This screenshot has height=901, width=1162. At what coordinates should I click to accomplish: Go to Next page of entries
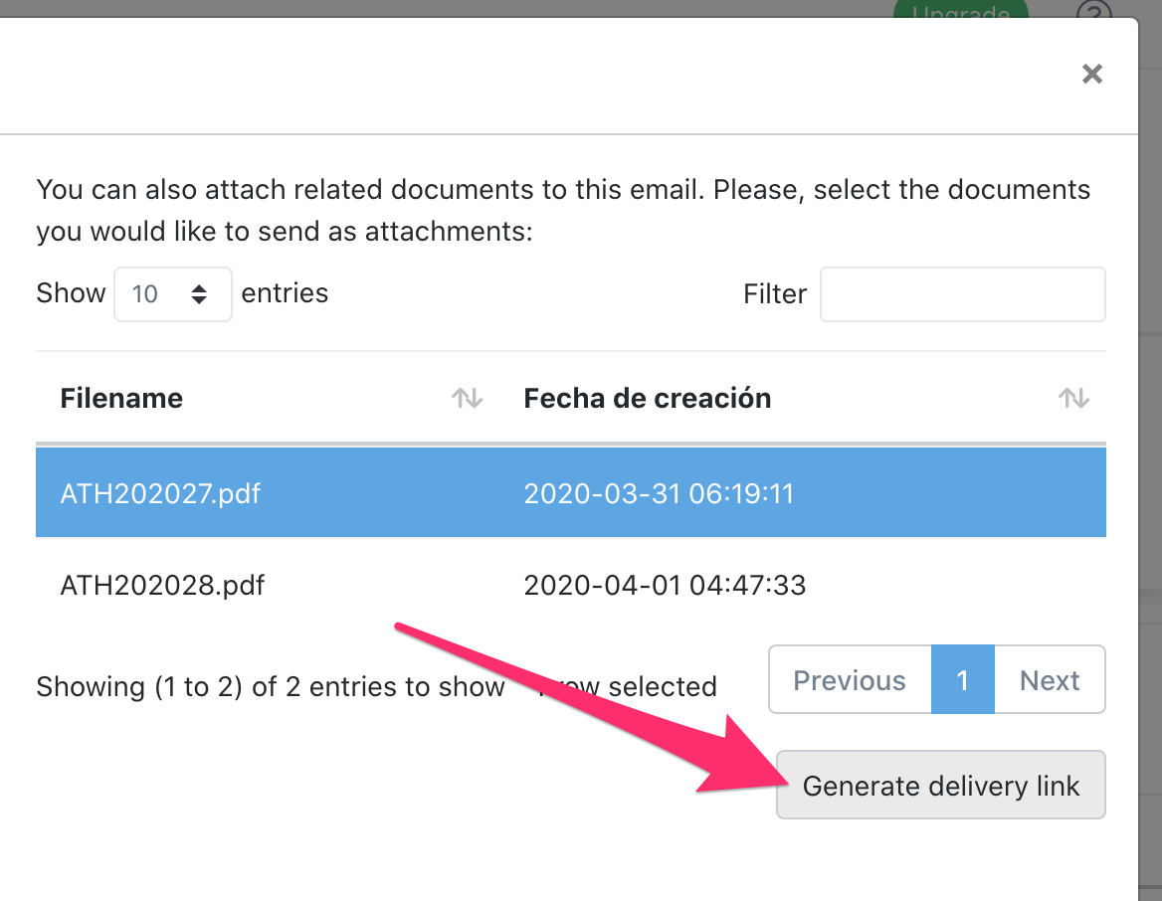tap(1050, 680)
